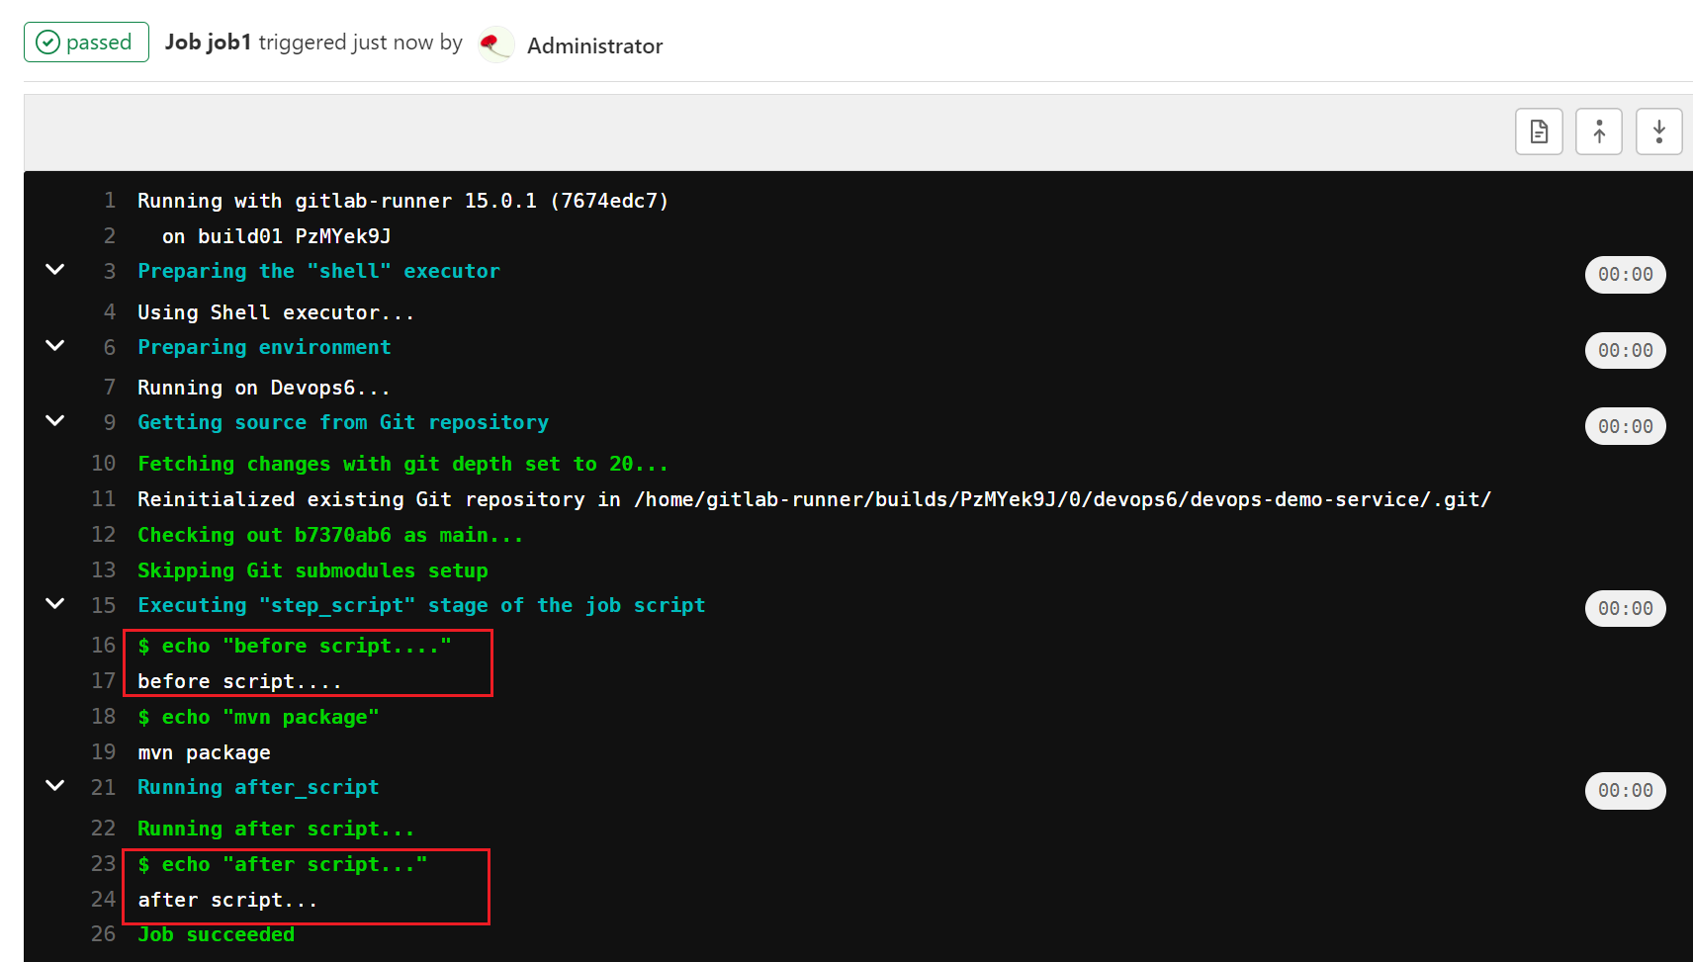Viewport: 1693px width, 962px height.
Task: Click duration badge for after_script section
Action: (1625, 791)
